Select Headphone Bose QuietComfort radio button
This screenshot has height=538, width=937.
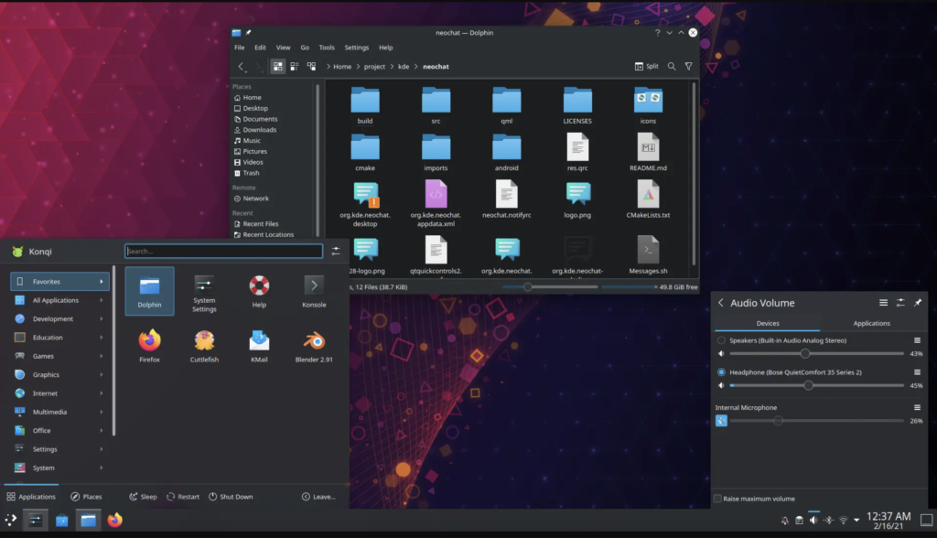click(721, 371)
